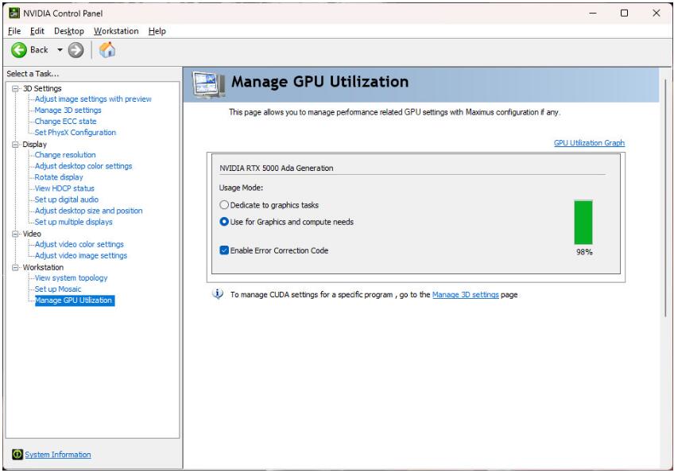Disable Enable Error Correction Code checkbox
The width and height of the screenshot is (674, 473).
(224, 250)
